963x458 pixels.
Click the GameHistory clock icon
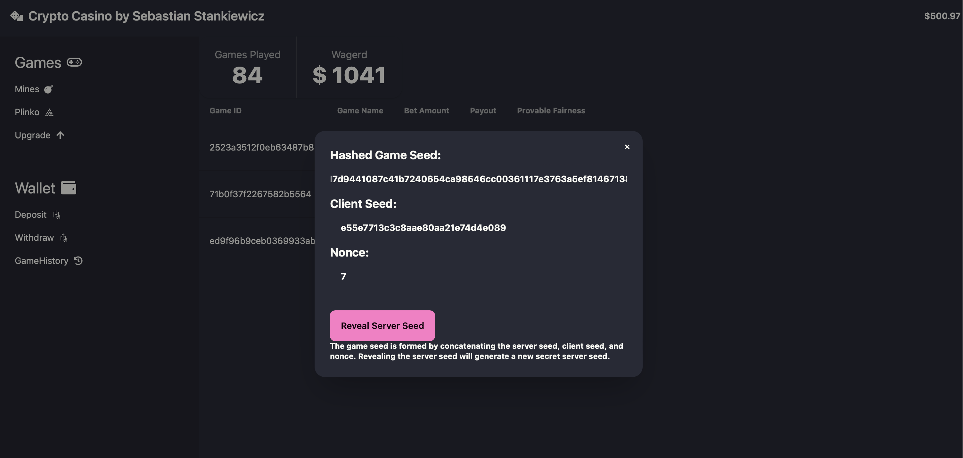pyautogui.click(x=78, y=261)
